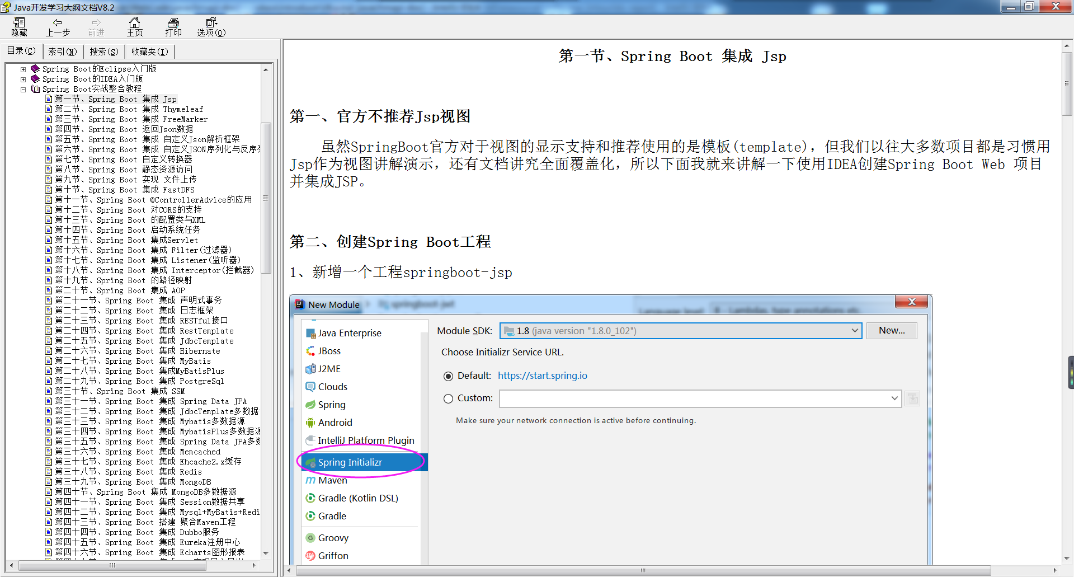The height and width of the screenshot is (577, 1074).
Task: Close the New Module dialog
Action: pyautogui.click(x=912, y=302)
